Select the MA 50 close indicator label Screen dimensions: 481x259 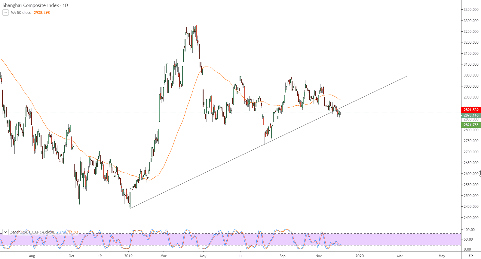(21, 13)
